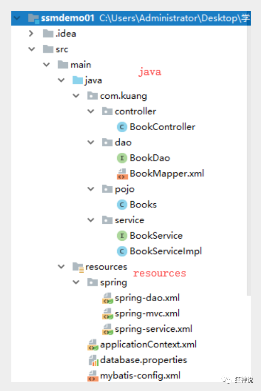Click the BookController class icon

(122, 127)
